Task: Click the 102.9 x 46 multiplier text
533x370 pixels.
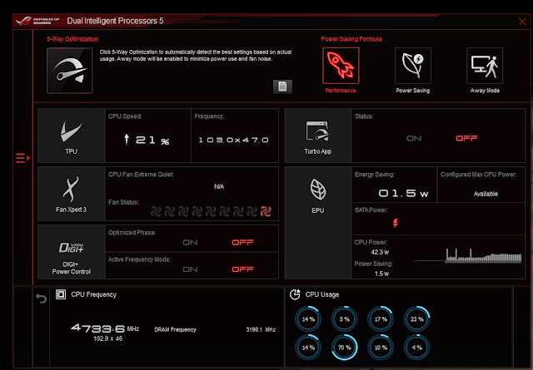Action: coord(107,338)
